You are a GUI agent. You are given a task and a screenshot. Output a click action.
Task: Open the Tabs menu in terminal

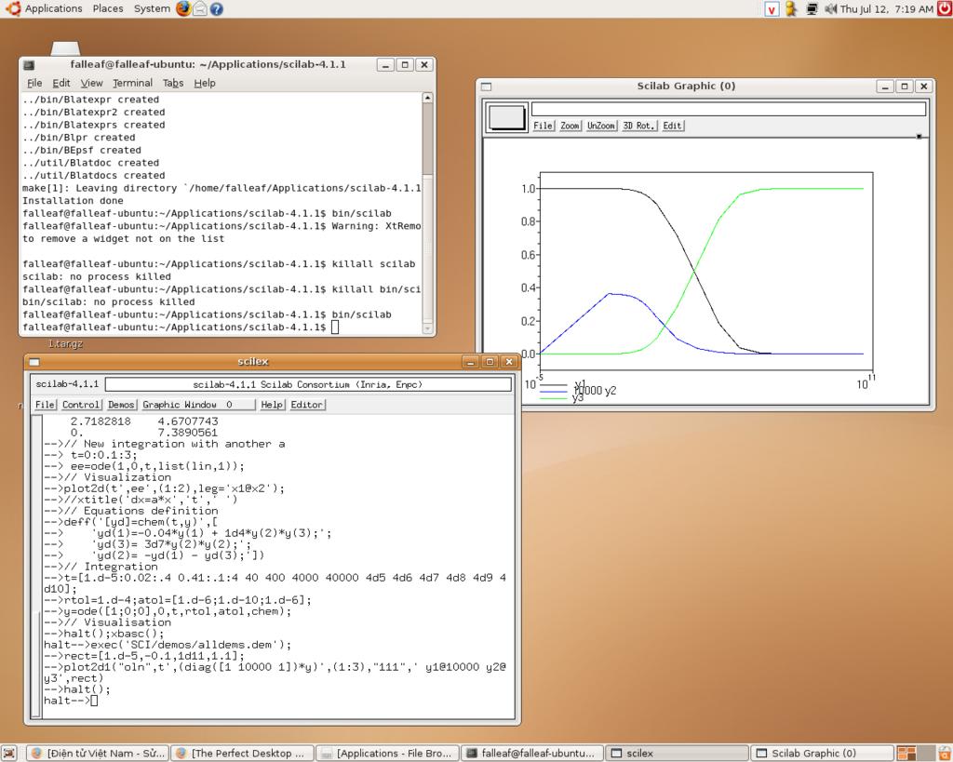tap(173, 83)
